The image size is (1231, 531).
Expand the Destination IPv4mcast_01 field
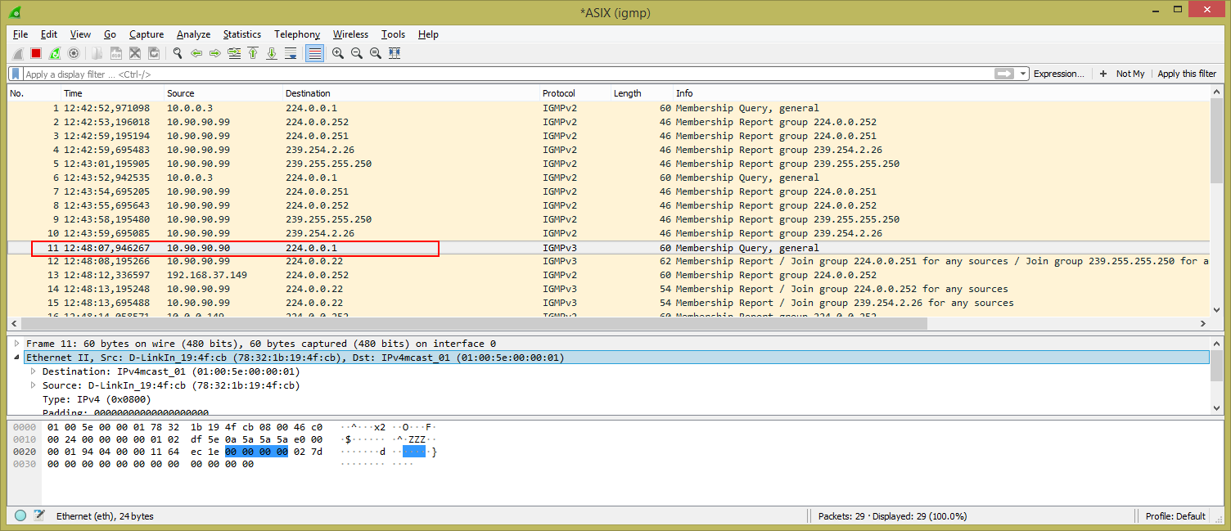coord(34,371)
